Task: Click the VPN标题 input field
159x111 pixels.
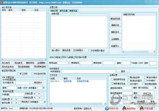Action: [x=17, y=95]
